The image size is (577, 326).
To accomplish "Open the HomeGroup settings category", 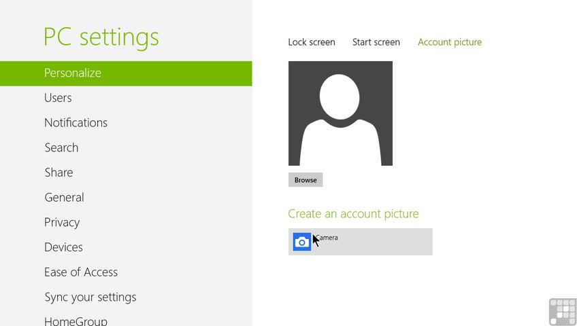I will coord(76,321).
